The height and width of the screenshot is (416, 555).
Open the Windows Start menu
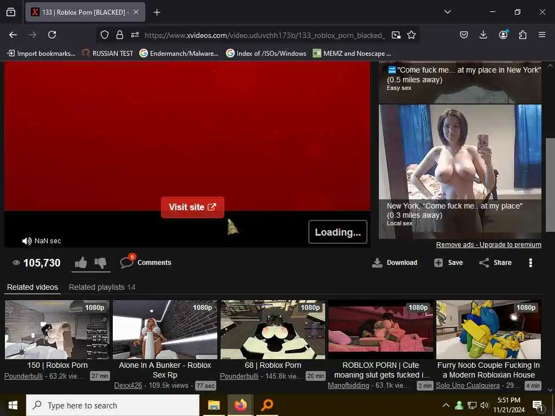point(13,405)
